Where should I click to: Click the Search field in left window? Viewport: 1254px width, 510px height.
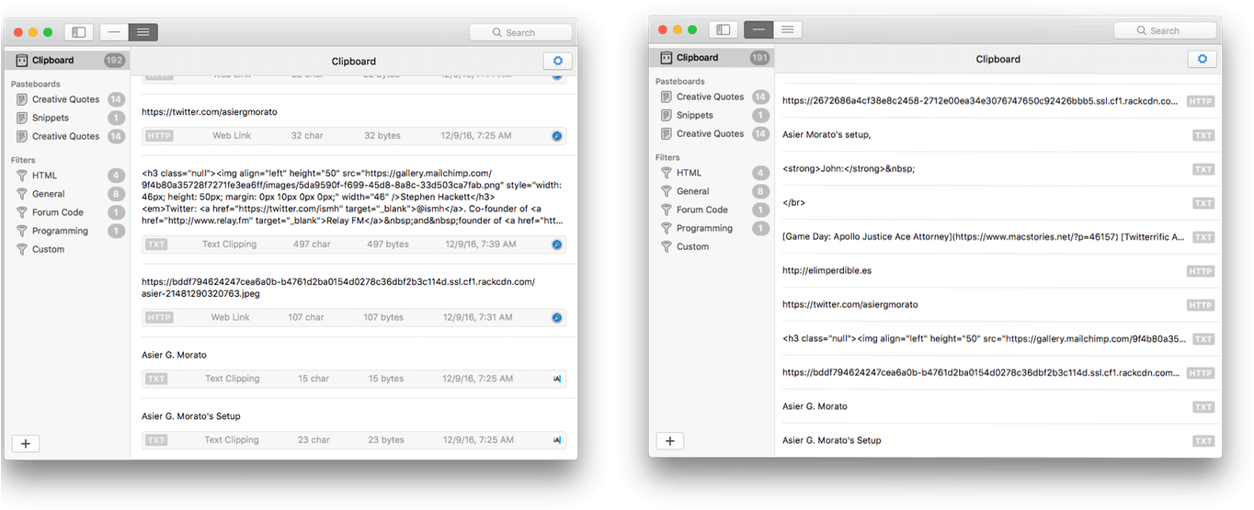520,32
